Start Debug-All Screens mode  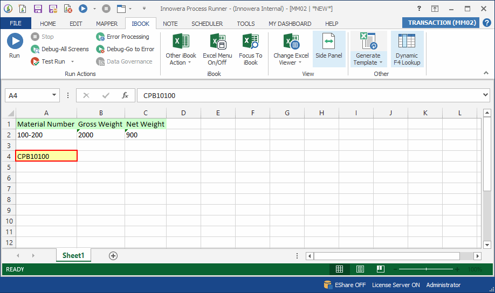[59, 49]
